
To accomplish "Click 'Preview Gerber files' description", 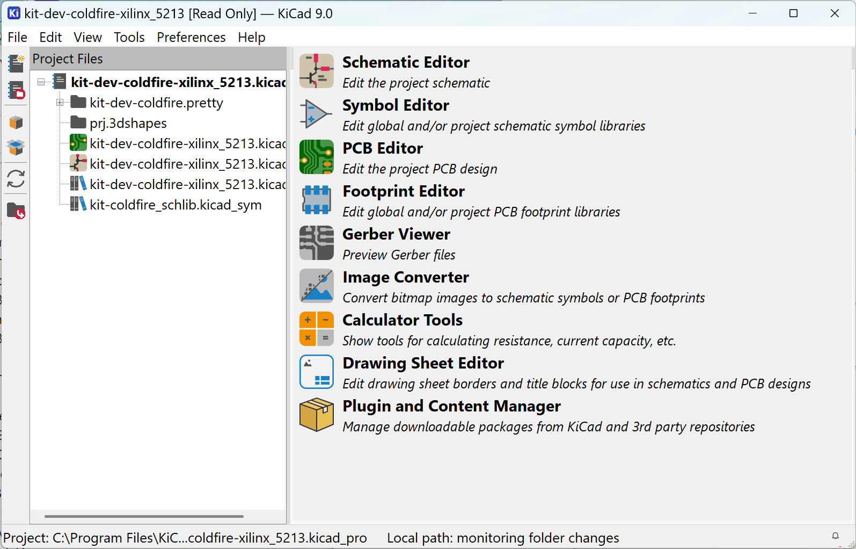I will tap(399, 255).
